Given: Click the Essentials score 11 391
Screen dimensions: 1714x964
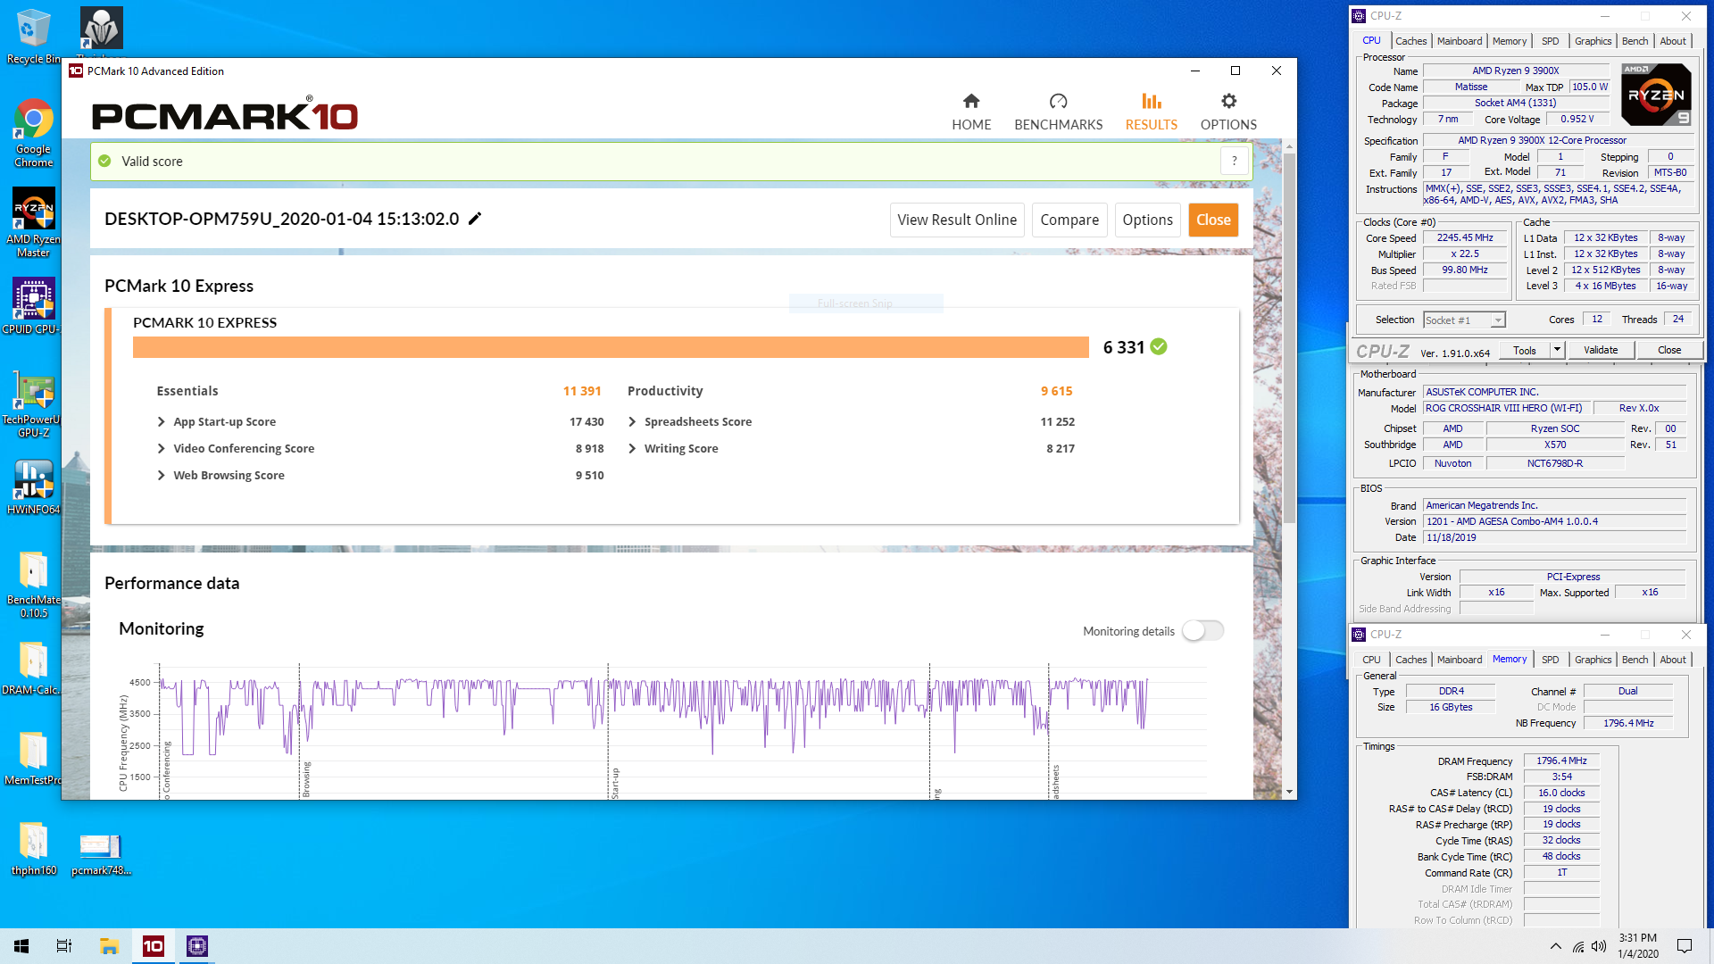Looking at the screenshot, I should pos(582,391).
